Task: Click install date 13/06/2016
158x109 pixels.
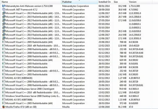Action: [x=104, y=107]
